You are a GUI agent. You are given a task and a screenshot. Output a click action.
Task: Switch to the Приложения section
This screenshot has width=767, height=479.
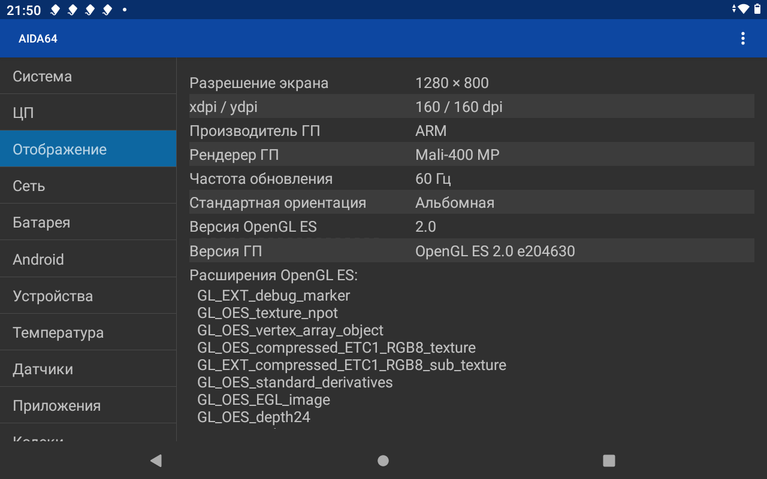88,406
